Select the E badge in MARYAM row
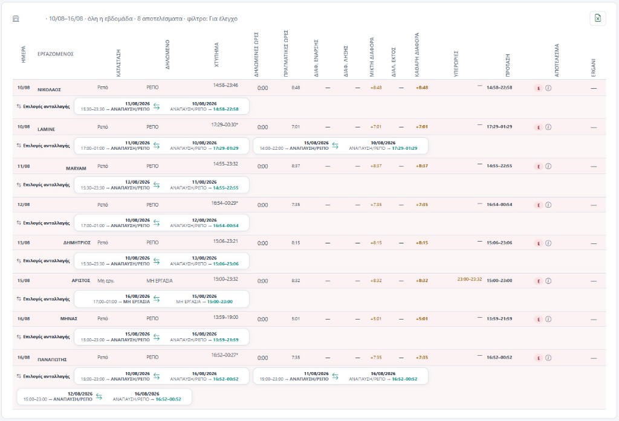 click(x=539, y=166)
